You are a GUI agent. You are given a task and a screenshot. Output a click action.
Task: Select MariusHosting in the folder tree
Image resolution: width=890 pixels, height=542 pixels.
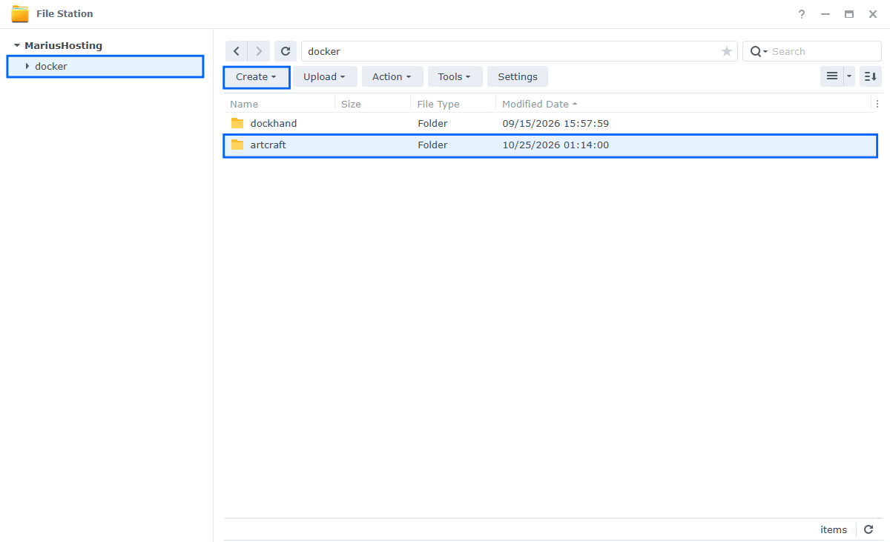63,45
